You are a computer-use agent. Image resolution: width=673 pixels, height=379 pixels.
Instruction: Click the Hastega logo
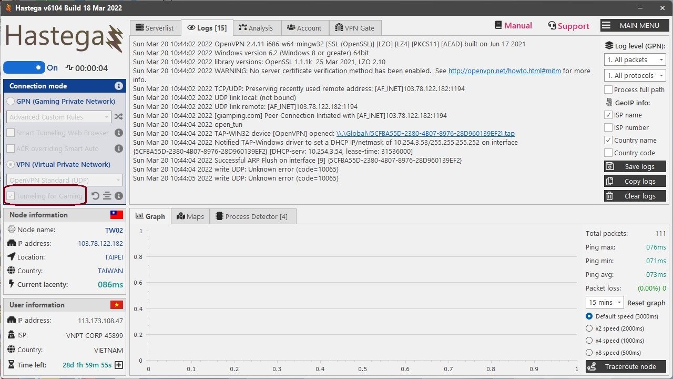tap(65, 38)
